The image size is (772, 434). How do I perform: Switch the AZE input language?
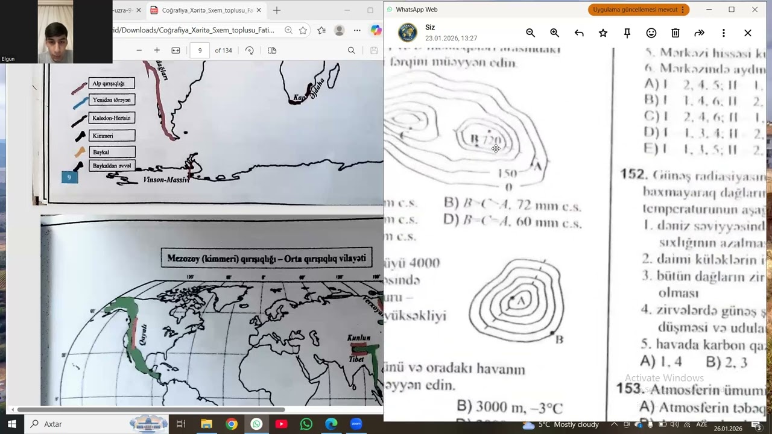[701, 424]
